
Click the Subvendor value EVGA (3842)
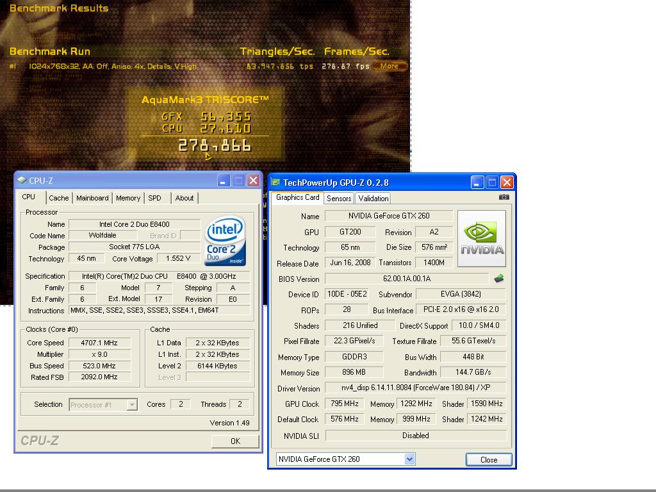click(x=461, y=294)
